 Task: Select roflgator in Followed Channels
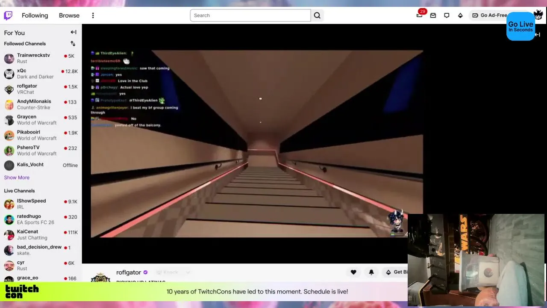[x=41, y=89]
